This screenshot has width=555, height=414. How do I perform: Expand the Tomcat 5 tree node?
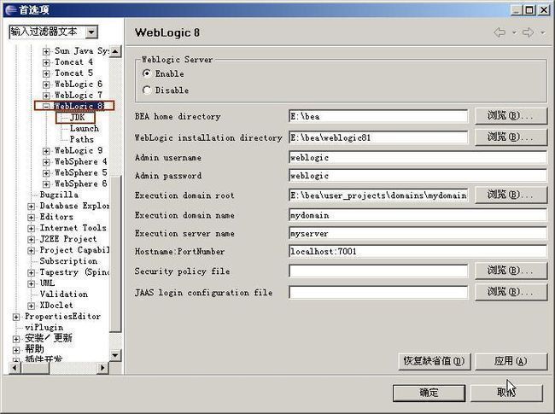pyautogui.click(x=46, y=73)
